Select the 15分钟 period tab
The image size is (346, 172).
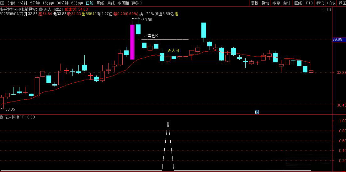pos(48,3)
